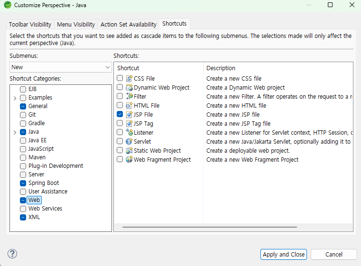Enable the Listener shortcut checkbox
The width and height of the screenshot is (361, 266).
120,132
